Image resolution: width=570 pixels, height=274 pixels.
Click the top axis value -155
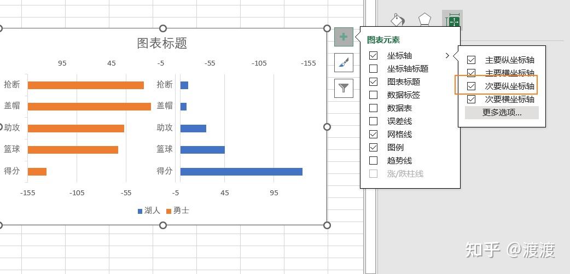click(x=309, y=63)
